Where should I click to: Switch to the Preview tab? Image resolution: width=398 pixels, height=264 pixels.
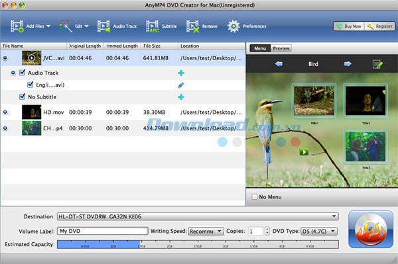(281, 48)
